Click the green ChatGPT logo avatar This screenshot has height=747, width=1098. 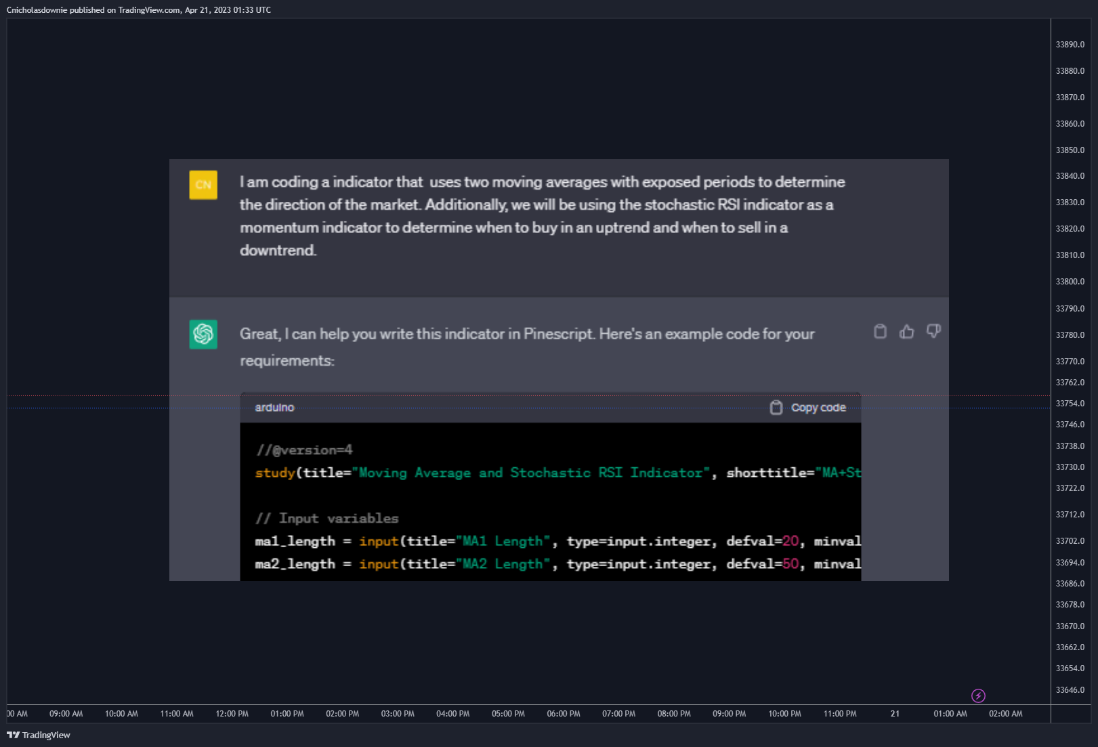coord(203,334)
